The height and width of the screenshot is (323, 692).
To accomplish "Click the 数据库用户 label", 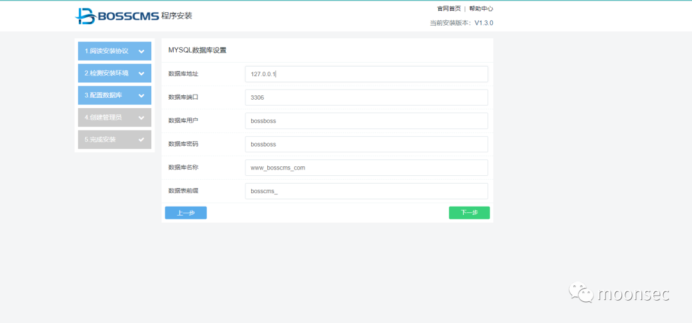I will [183, 121].
